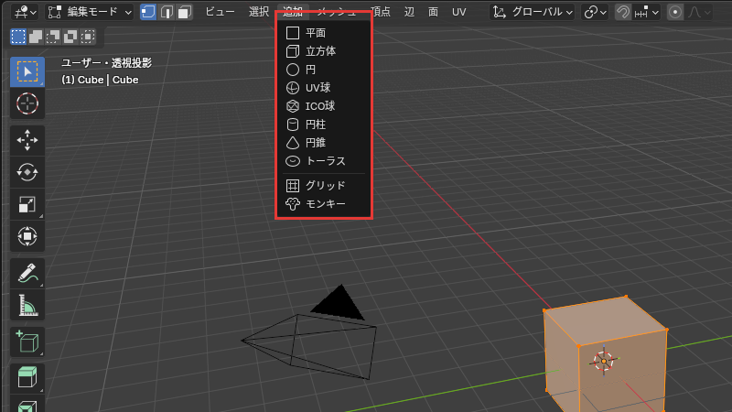Open the snapping options dropdown

tap(647, 12)
